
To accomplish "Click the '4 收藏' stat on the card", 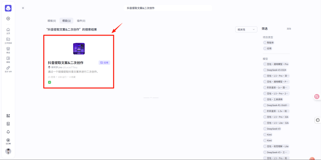I will (x=72, y=77).
